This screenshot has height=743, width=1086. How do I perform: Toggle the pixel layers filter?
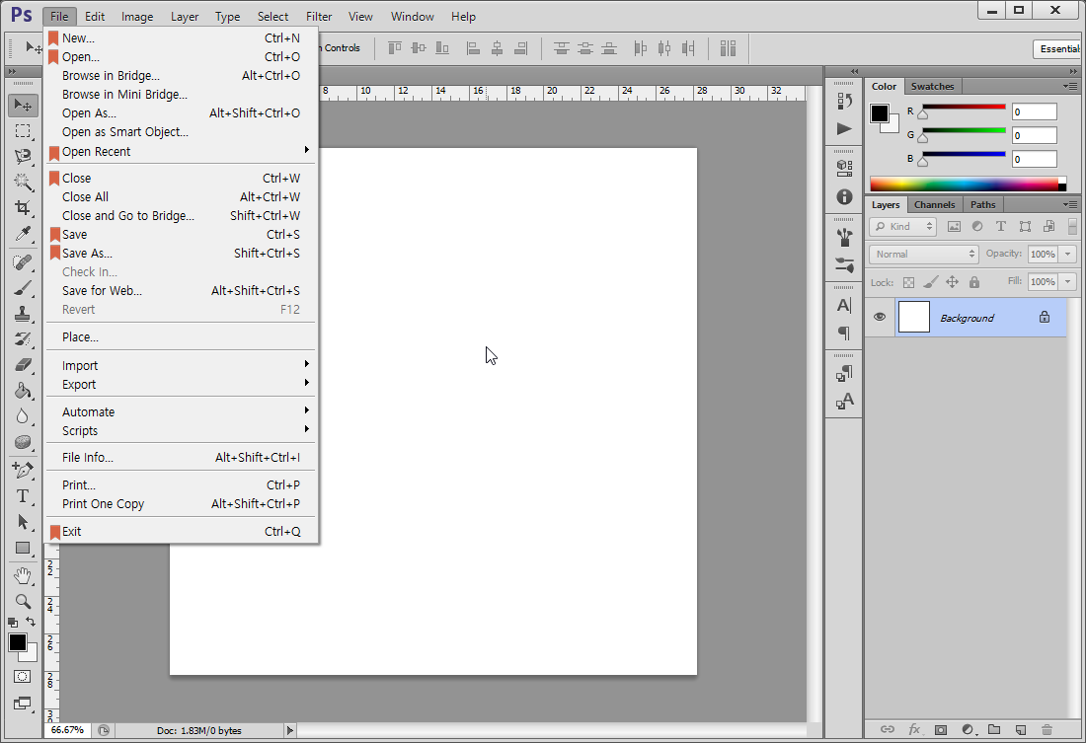[954, 226]
